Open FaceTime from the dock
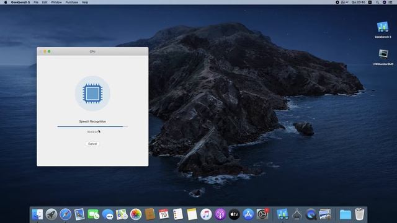The width and height of the screenshot is (397, 223). pos(94,214)
